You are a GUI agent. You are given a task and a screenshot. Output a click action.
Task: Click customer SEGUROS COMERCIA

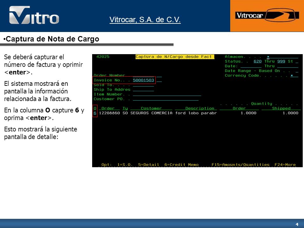point(151,113)
